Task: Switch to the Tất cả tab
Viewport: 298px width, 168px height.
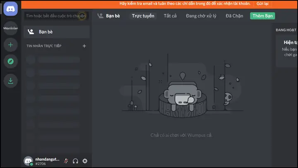Action: pos(170,16)
